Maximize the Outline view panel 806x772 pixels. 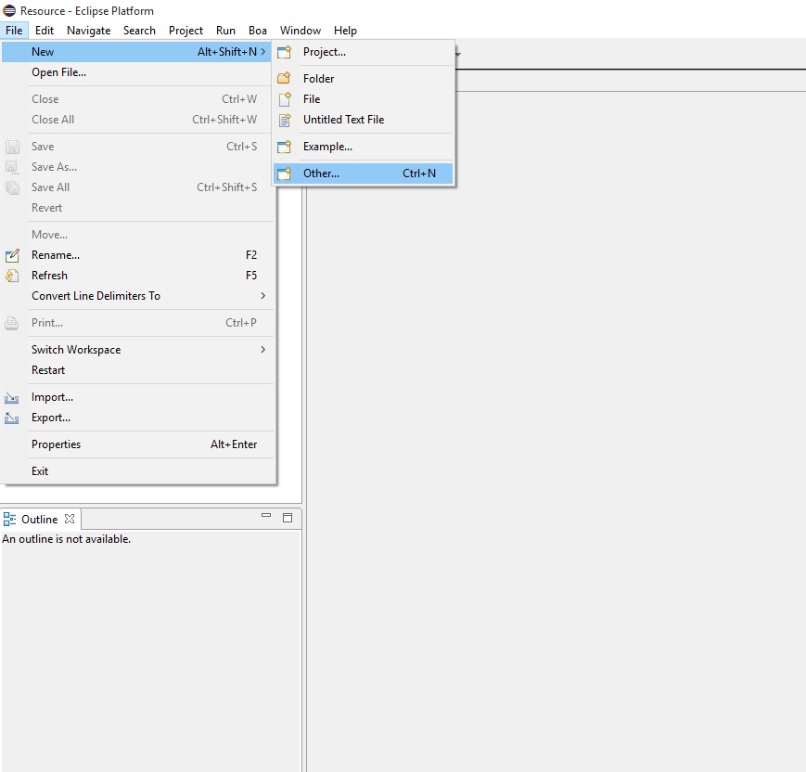[x=288, y=518]
